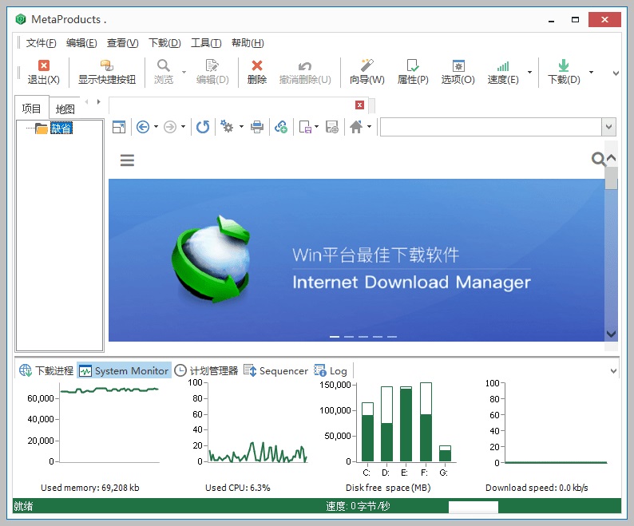
Task: Click the web page scrollbar up arrow
Action: pos(611,158)
